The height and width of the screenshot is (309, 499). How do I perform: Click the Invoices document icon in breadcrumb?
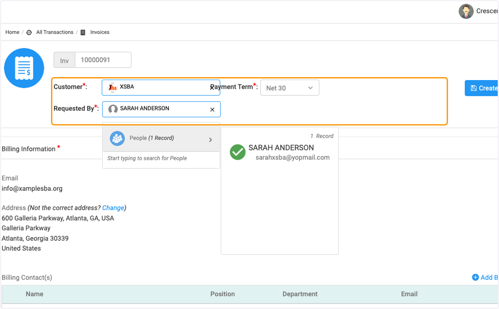pyautogui.click(x=83, y=32)
